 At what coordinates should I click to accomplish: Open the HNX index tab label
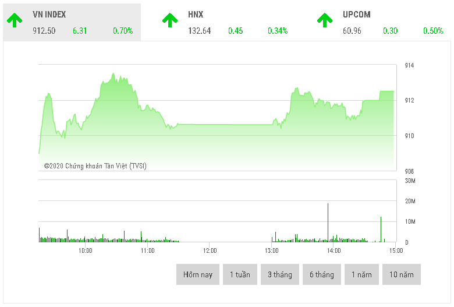196,15
